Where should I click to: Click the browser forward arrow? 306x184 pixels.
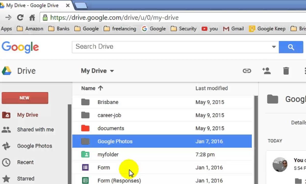(x=8, y=17)
